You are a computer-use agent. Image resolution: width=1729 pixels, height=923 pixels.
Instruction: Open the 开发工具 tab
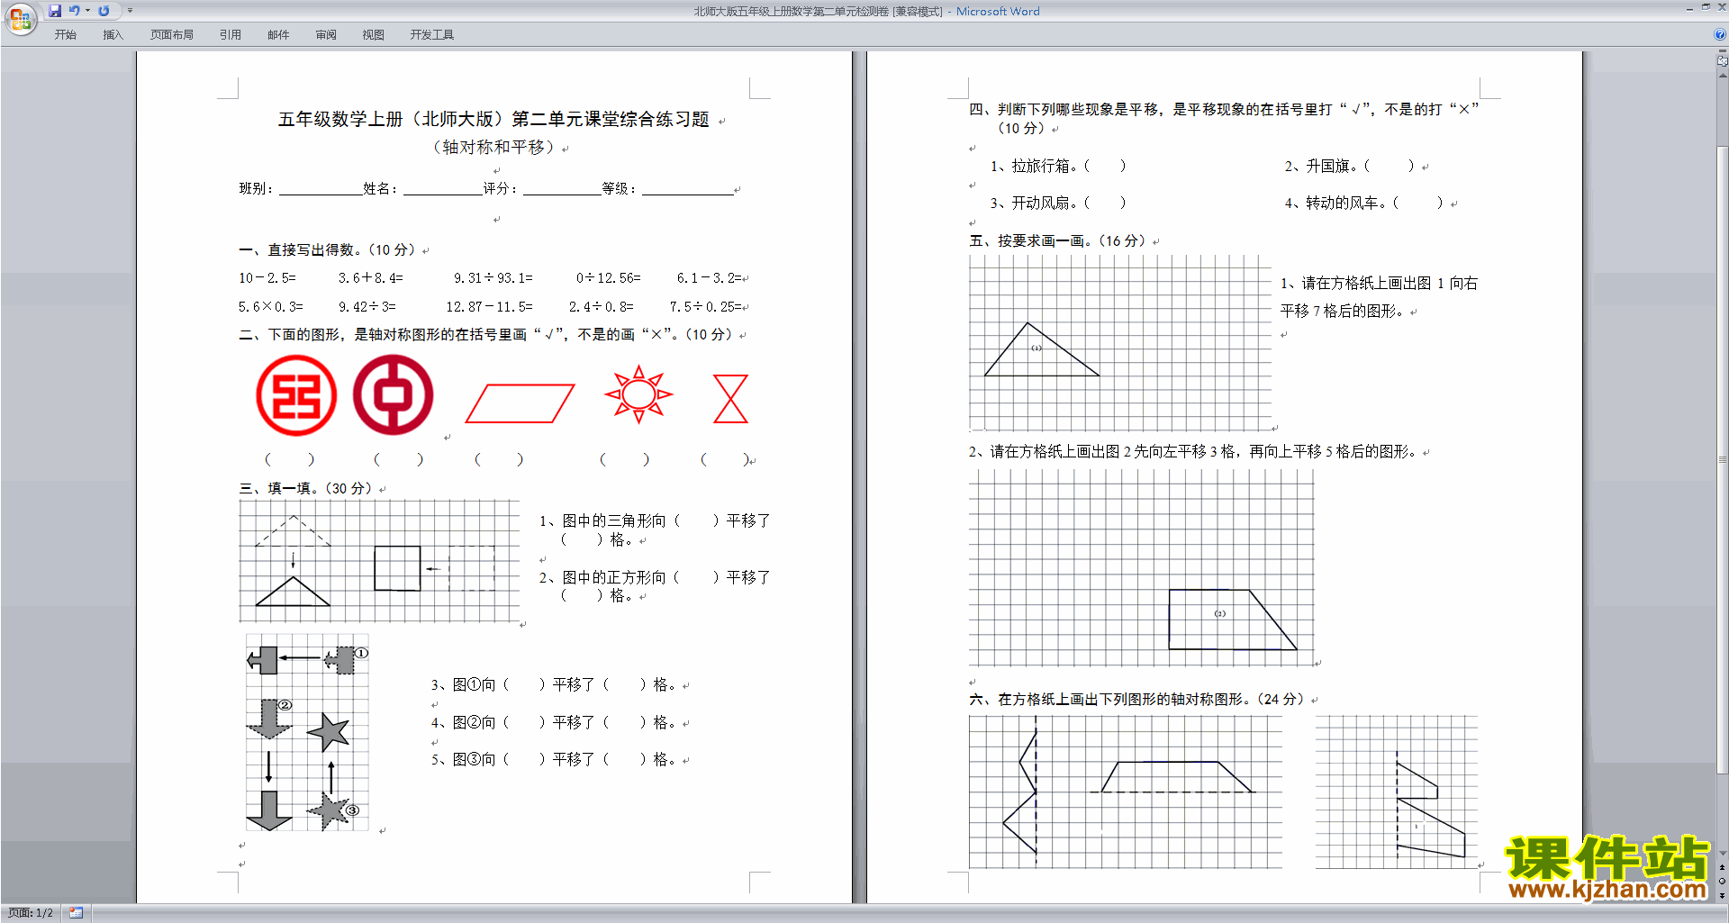[432, 35]
